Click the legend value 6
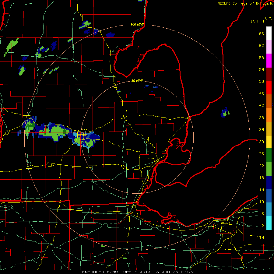The width and height of the screenshot is (274, 274). tap(263, 214)
